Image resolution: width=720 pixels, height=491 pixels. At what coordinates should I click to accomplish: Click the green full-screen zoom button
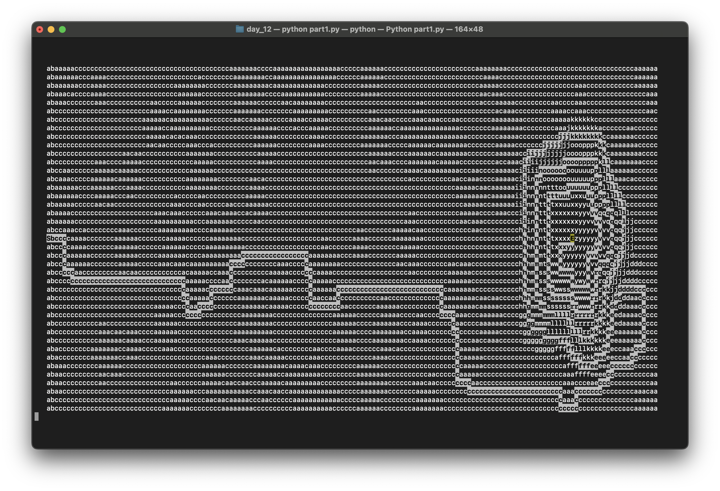(x=62, y=30)
